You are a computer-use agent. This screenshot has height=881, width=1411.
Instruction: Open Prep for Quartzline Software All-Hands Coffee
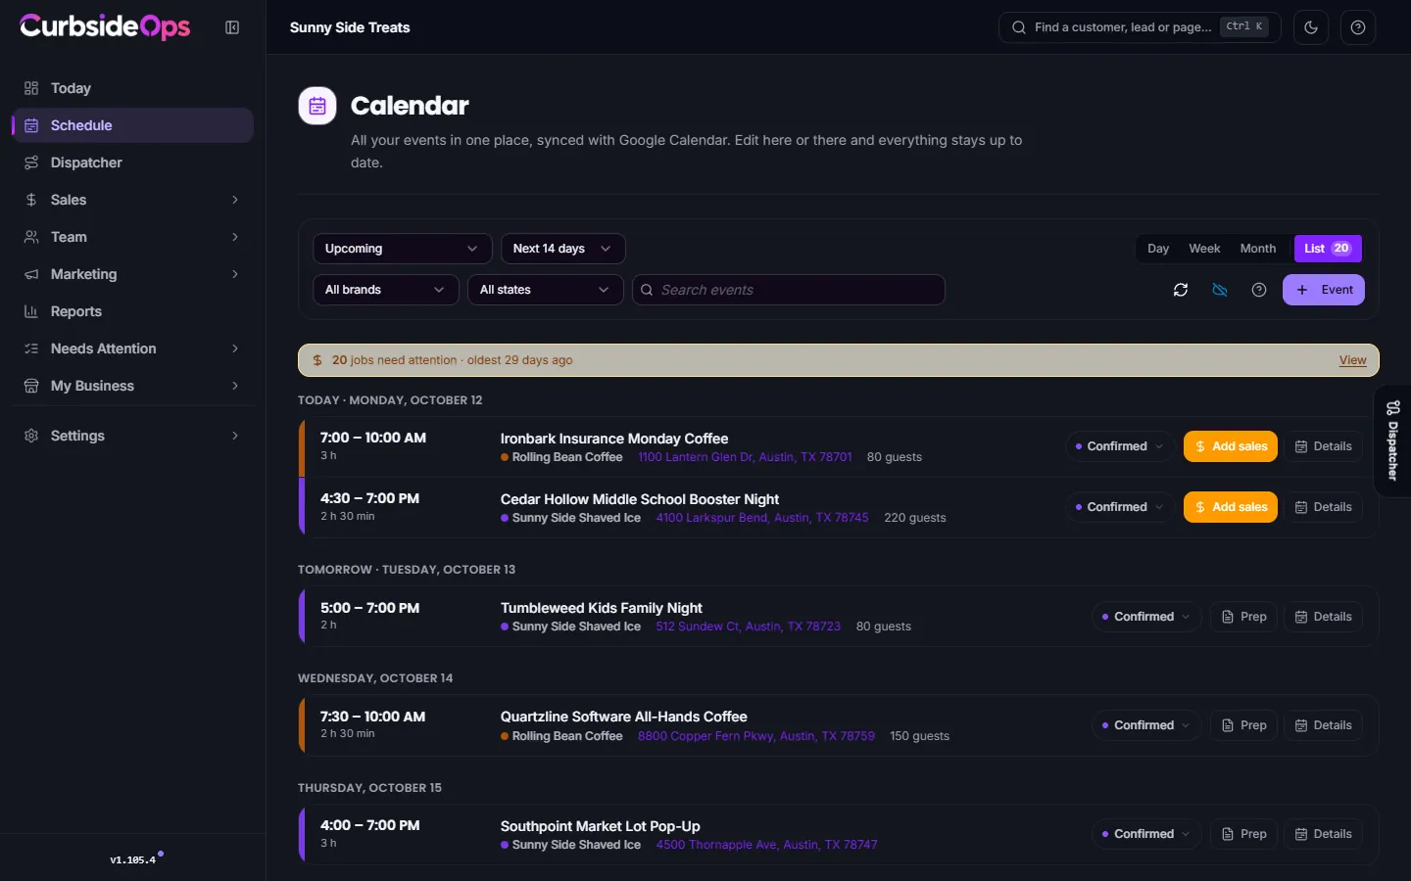(x=1243, y=725)
